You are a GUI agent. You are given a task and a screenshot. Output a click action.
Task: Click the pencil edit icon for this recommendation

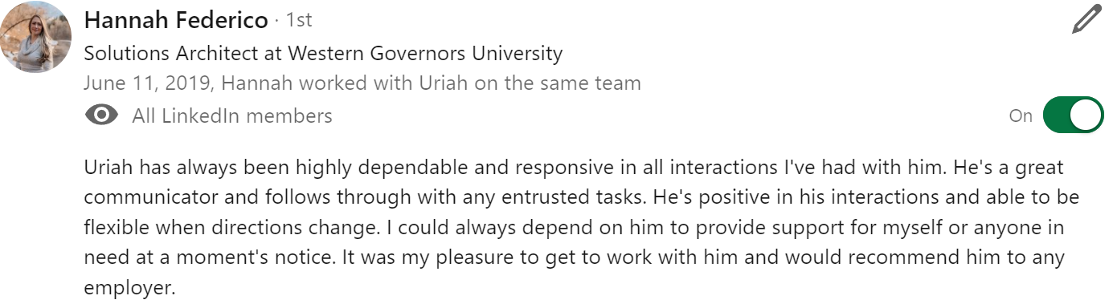point(1088,19)
